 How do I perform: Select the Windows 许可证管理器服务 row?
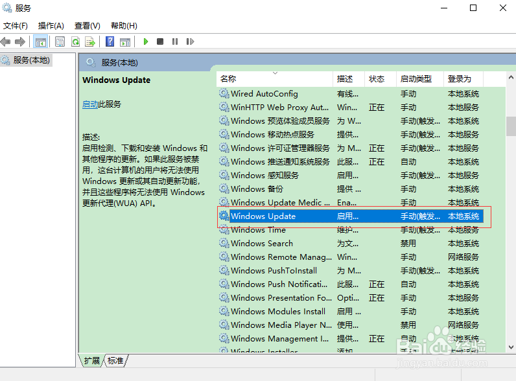tap(350, 148)
